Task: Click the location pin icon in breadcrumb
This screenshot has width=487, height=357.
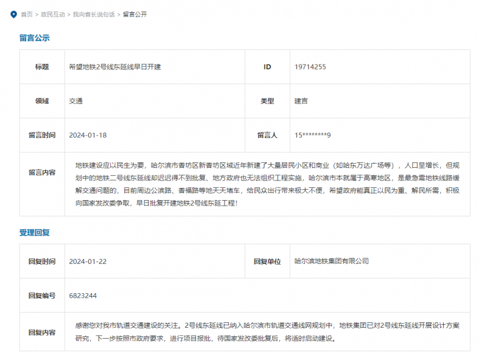Action: [x=13, y=14]
